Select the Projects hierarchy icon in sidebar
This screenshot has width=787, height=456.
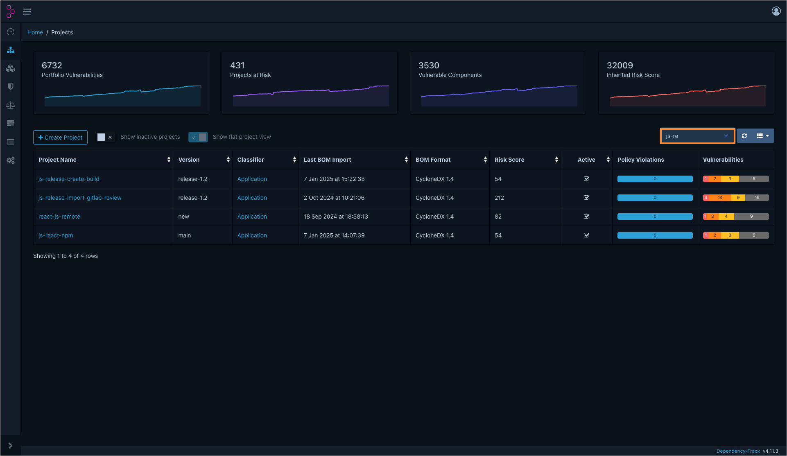pyautogui.click(x=10, y=50)
